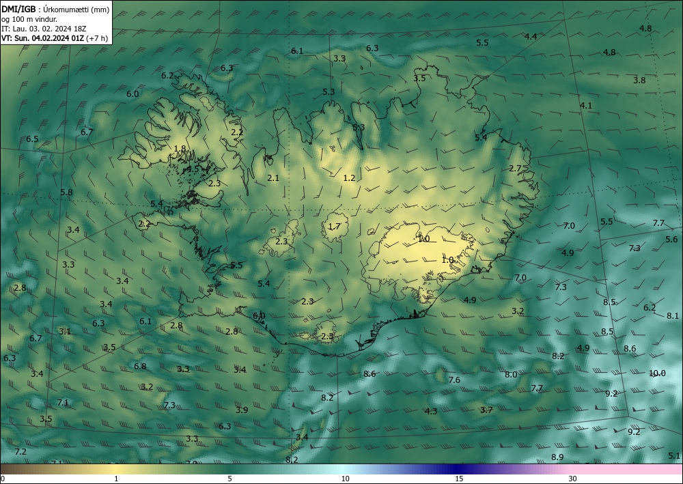Image resolution: width=683 pixels, height=484 pixels.
Task: Select the 'og 100 m vindur.' caption line
Action: click(29, 18)
